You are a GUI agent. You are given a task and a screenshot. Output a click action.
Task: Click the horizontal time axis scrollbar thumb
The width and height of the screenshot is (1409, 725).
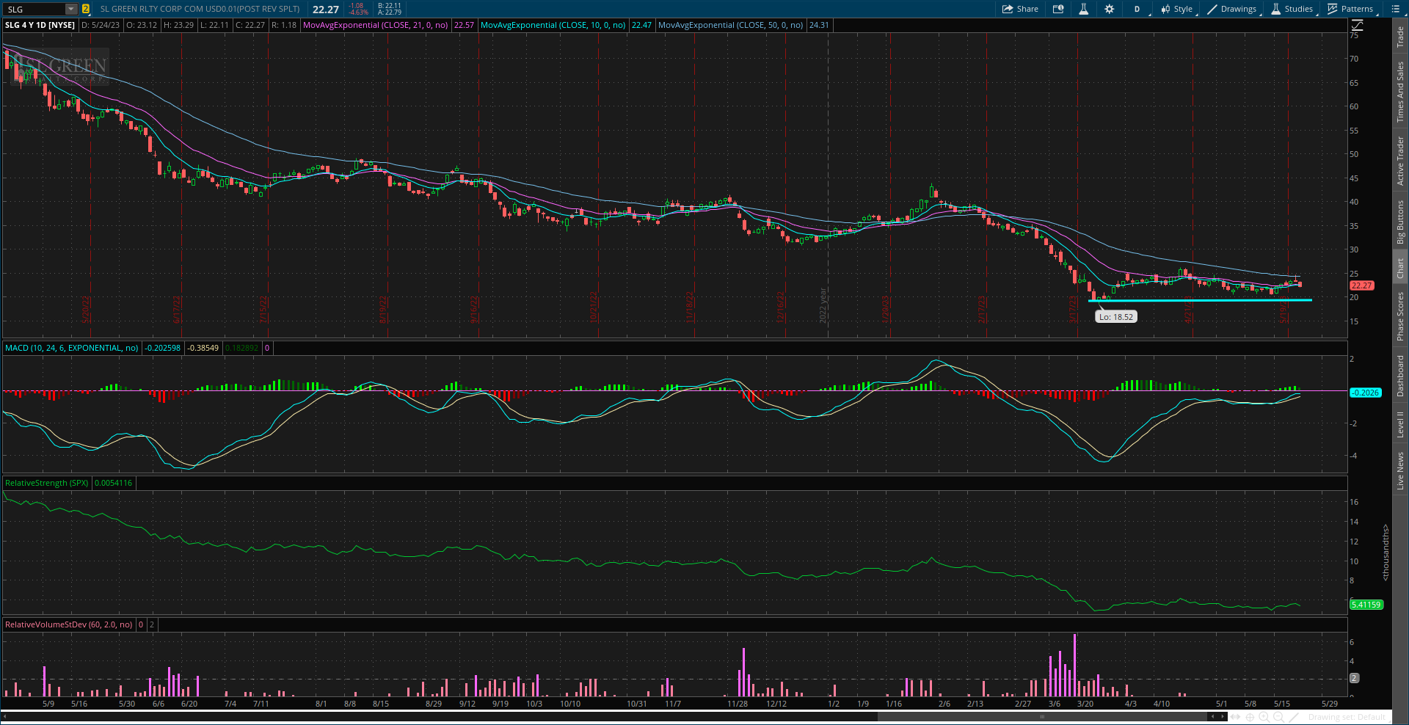coord(1041,716)
